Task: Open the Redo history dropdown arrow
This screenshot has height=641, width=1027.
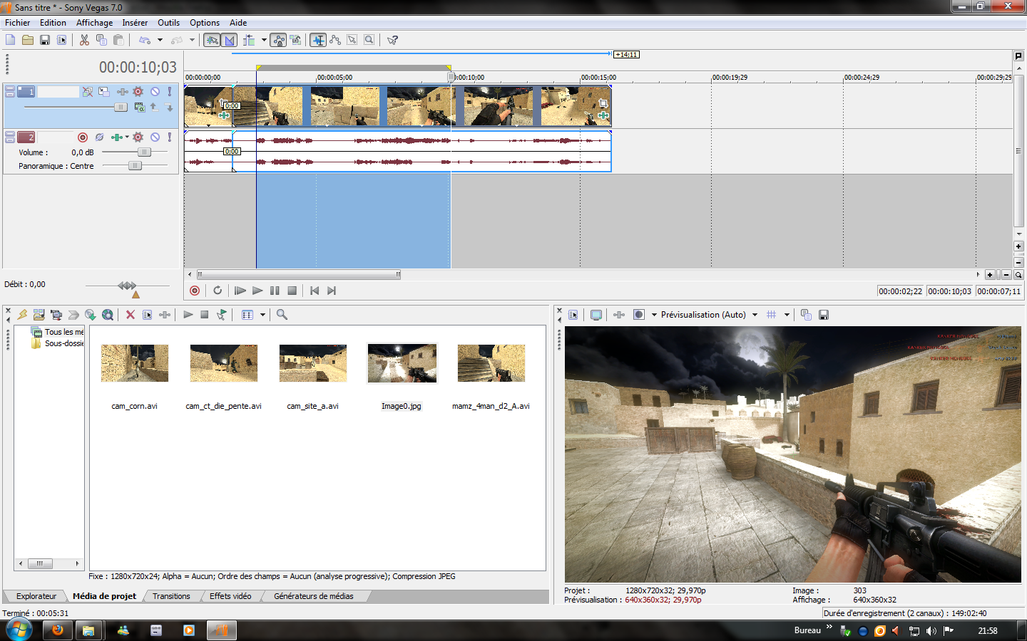Action: click(x=192, y=40)
